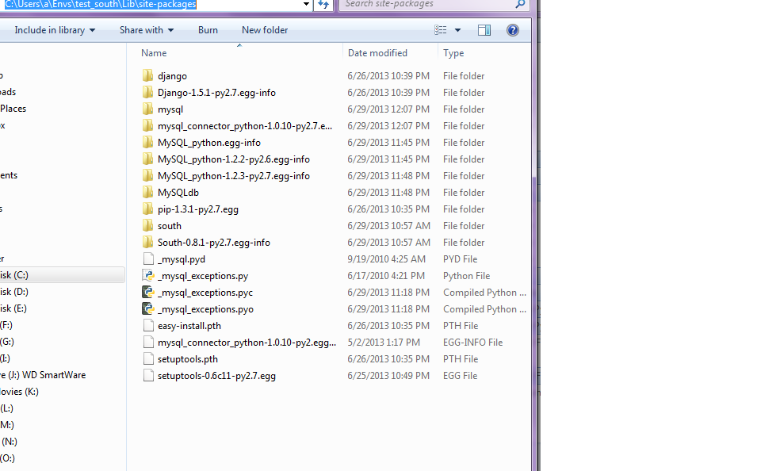Screen dimensions: 761x471
Task: Click the PYD File type cell
Action: click(x=460, y=258)
